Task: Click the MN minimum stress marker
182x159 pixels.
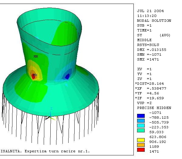Action: click(36, 57)
